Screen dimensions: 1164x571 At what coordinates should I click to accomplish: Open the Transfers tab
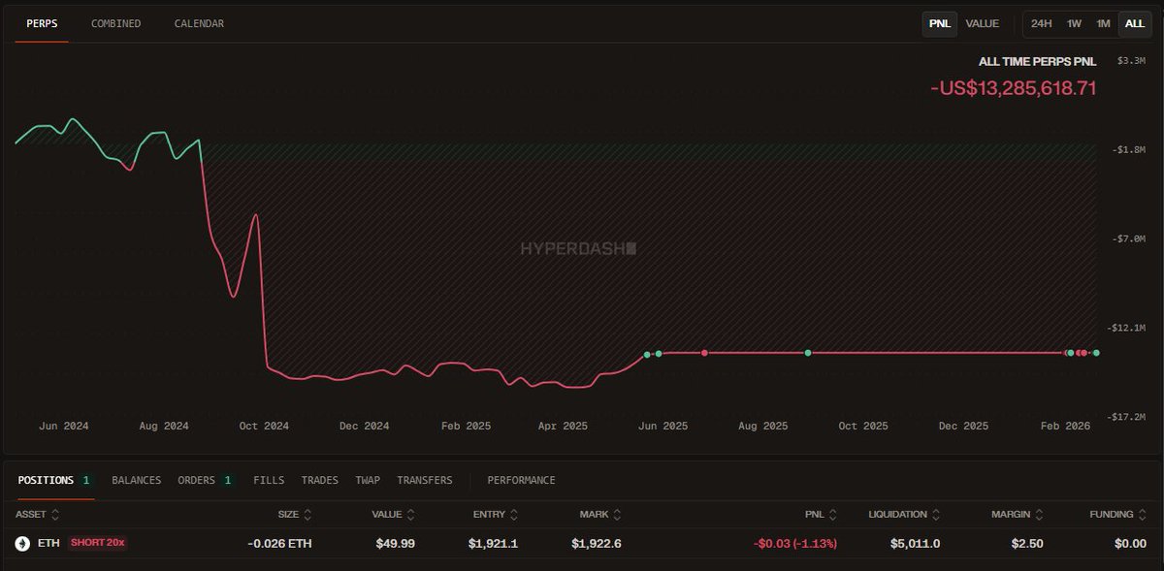pos(424,480)
